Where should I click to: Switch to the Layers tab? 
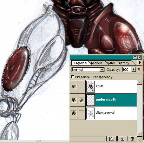[x=80, y=63]
